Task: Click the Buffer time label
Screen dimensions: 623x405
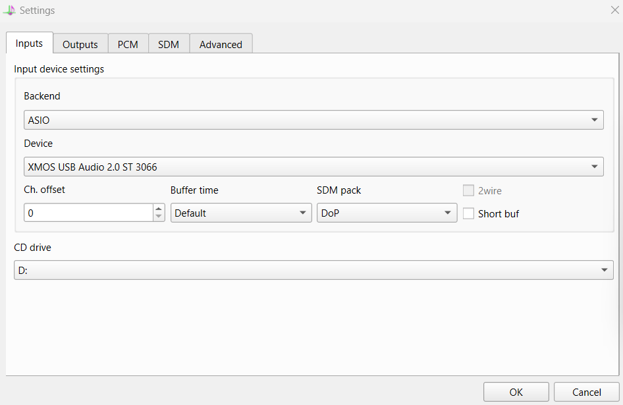Action: (194, 190)
